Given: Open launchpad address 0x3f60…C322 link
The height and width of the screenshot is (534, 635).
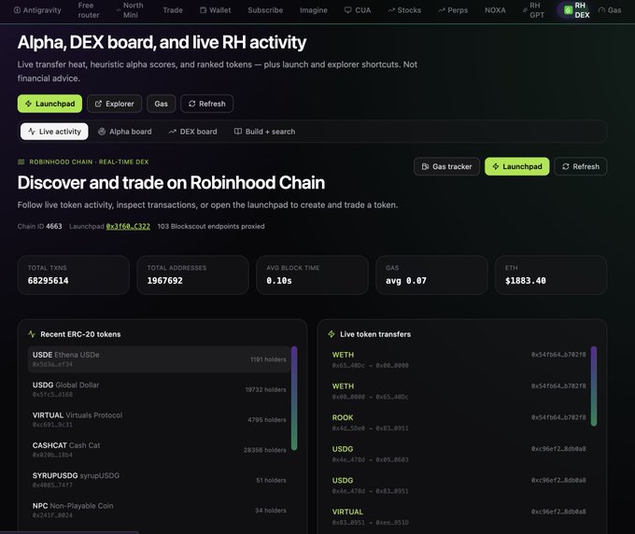Looking at the screenshot, I should tap(128, 226).
